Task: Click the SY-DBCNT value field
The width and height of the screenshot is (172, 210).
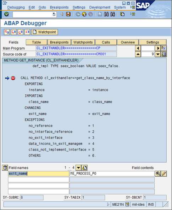Action: click(155, 198)
